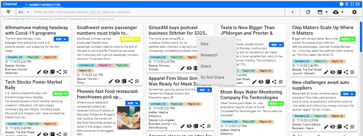Viewport: 363px width, 136px height.
Task: Click Company (9) tag on Altimumune card
Action: click(x=14, y=57)
